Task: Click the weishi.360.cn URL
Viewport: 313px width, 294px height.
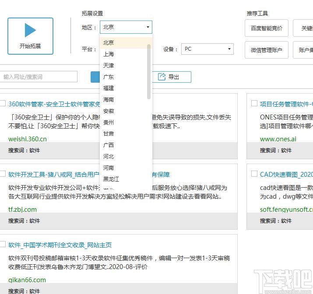Action: pyautogui.click(x=28, y=139)
